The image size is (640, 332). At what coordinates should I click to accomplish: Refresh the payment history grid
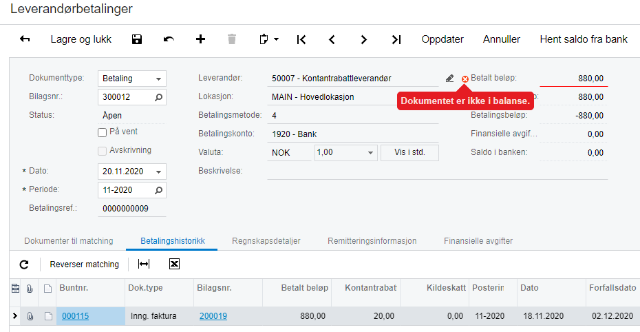pos(24,264)
